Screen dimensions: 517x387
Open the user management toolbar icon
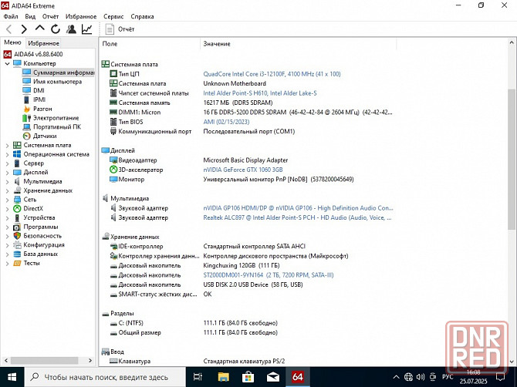click(x=71, y=29)
